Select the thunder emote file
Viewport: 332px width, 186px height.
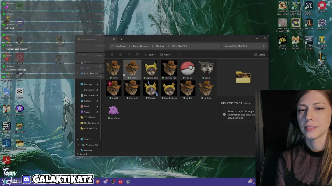pyautogui.click(x=151, y=90)
